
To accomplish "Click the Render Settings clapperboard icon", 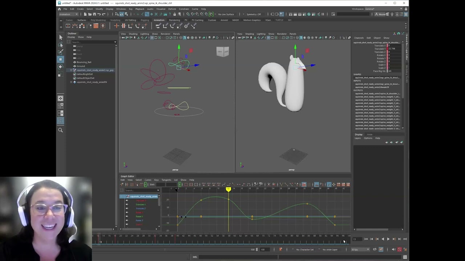I will [x=304, y=14].
